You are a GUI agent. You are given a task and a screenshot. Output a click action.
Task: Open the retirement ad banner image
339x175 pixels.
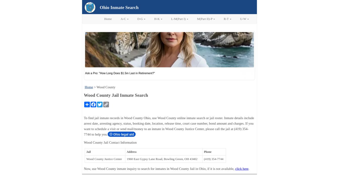click(169, 50)
